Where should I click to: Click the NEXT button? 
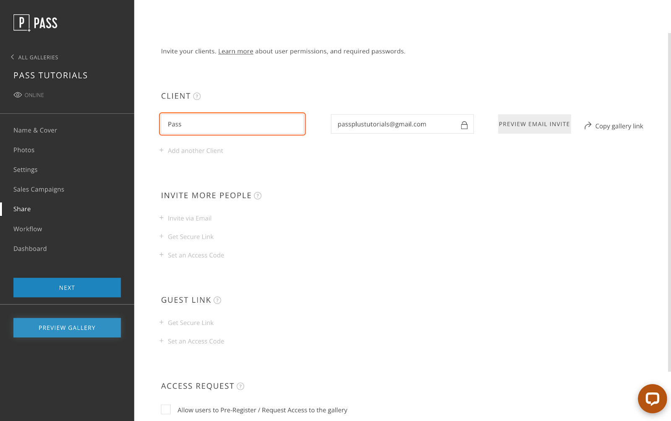point(67,288)
